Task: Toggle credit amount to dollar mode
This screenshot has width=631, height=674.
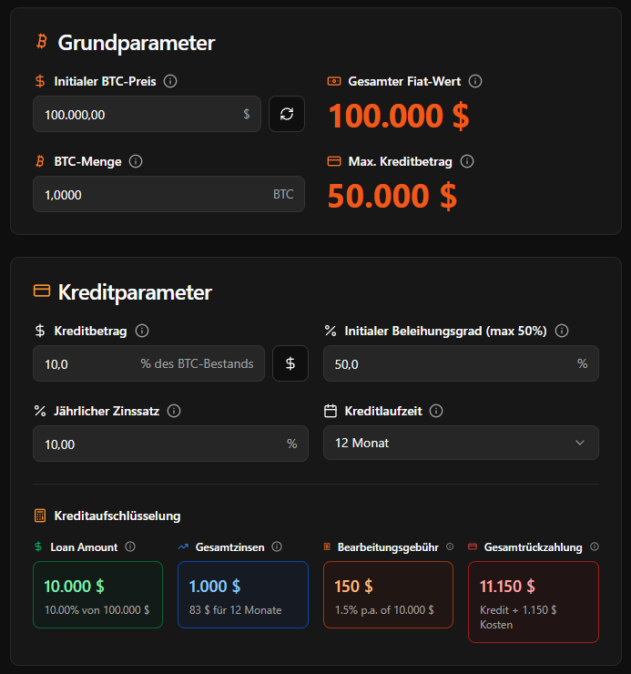Action: 290,363
